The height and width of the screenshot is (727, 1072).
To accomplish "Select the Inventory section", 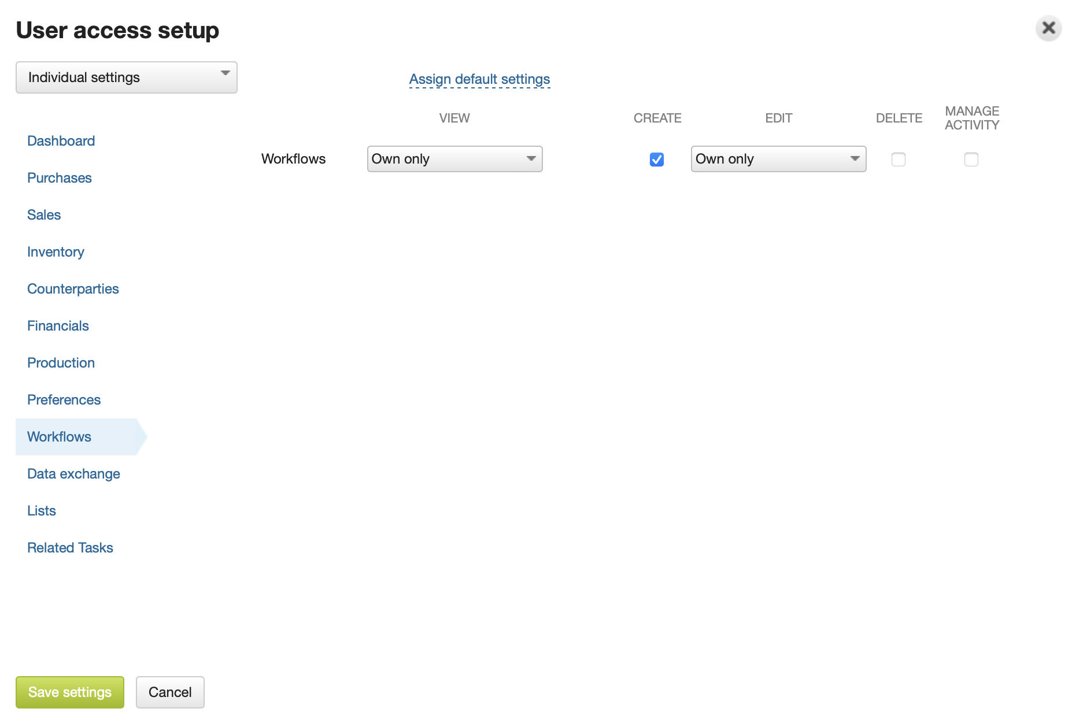I will click(x=56, y=252).
